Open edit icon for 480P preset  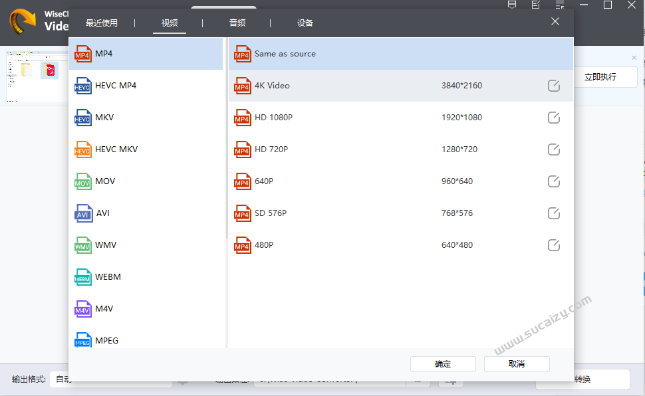point(553,245)
